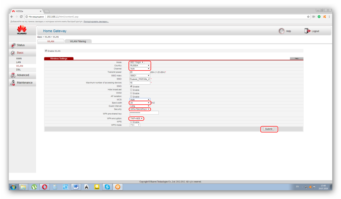Open the WPA encryption TKIP+AES dropdown

point(136,119)
